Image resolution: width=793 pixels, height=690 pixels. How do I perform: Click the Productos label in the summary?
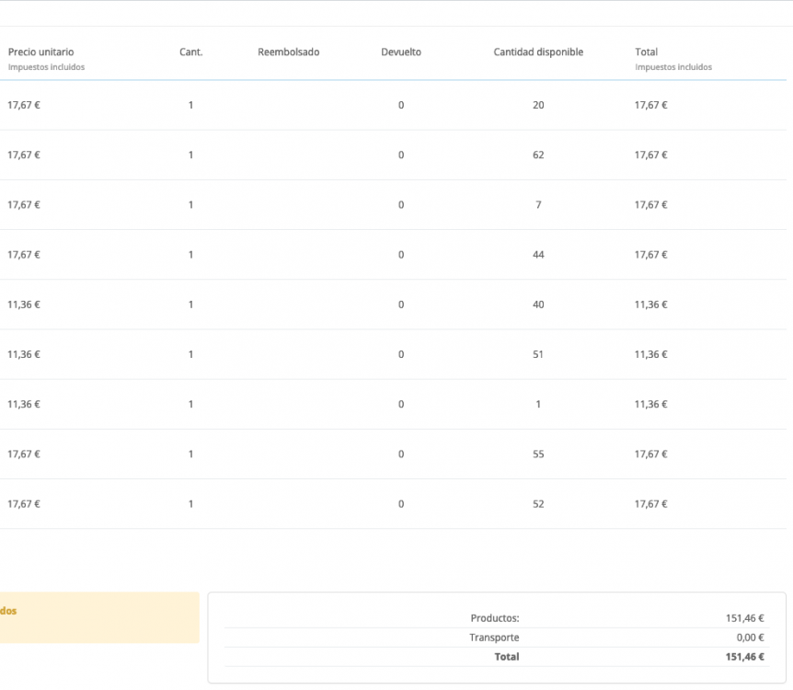coord(494,618)
